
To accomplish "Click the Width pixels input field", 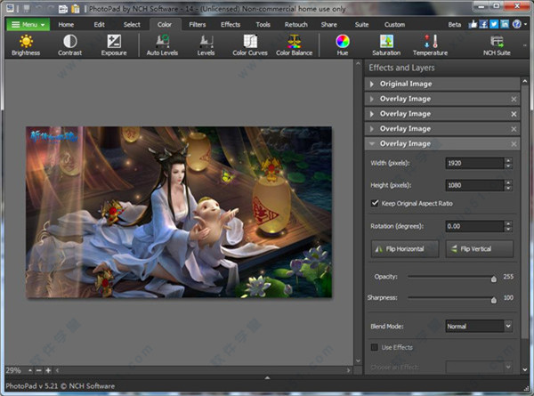I will click(474, 163).
